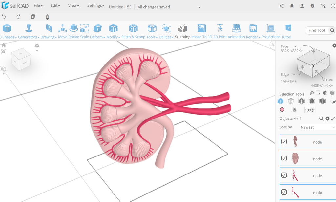Click the share icon in the top bar

pyautogui.click(x=282, y=6)
